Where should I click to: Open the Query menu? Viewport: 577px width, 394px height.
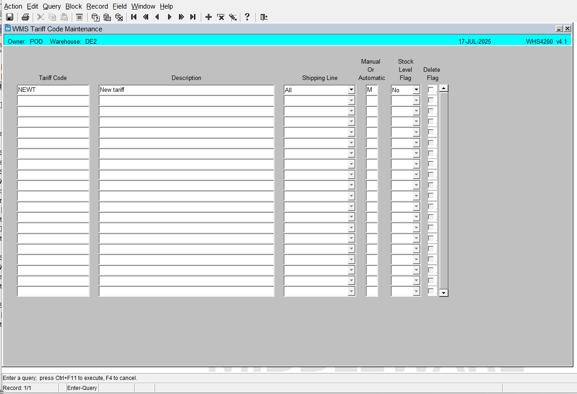pyautogui.click(x=52, y=6)
